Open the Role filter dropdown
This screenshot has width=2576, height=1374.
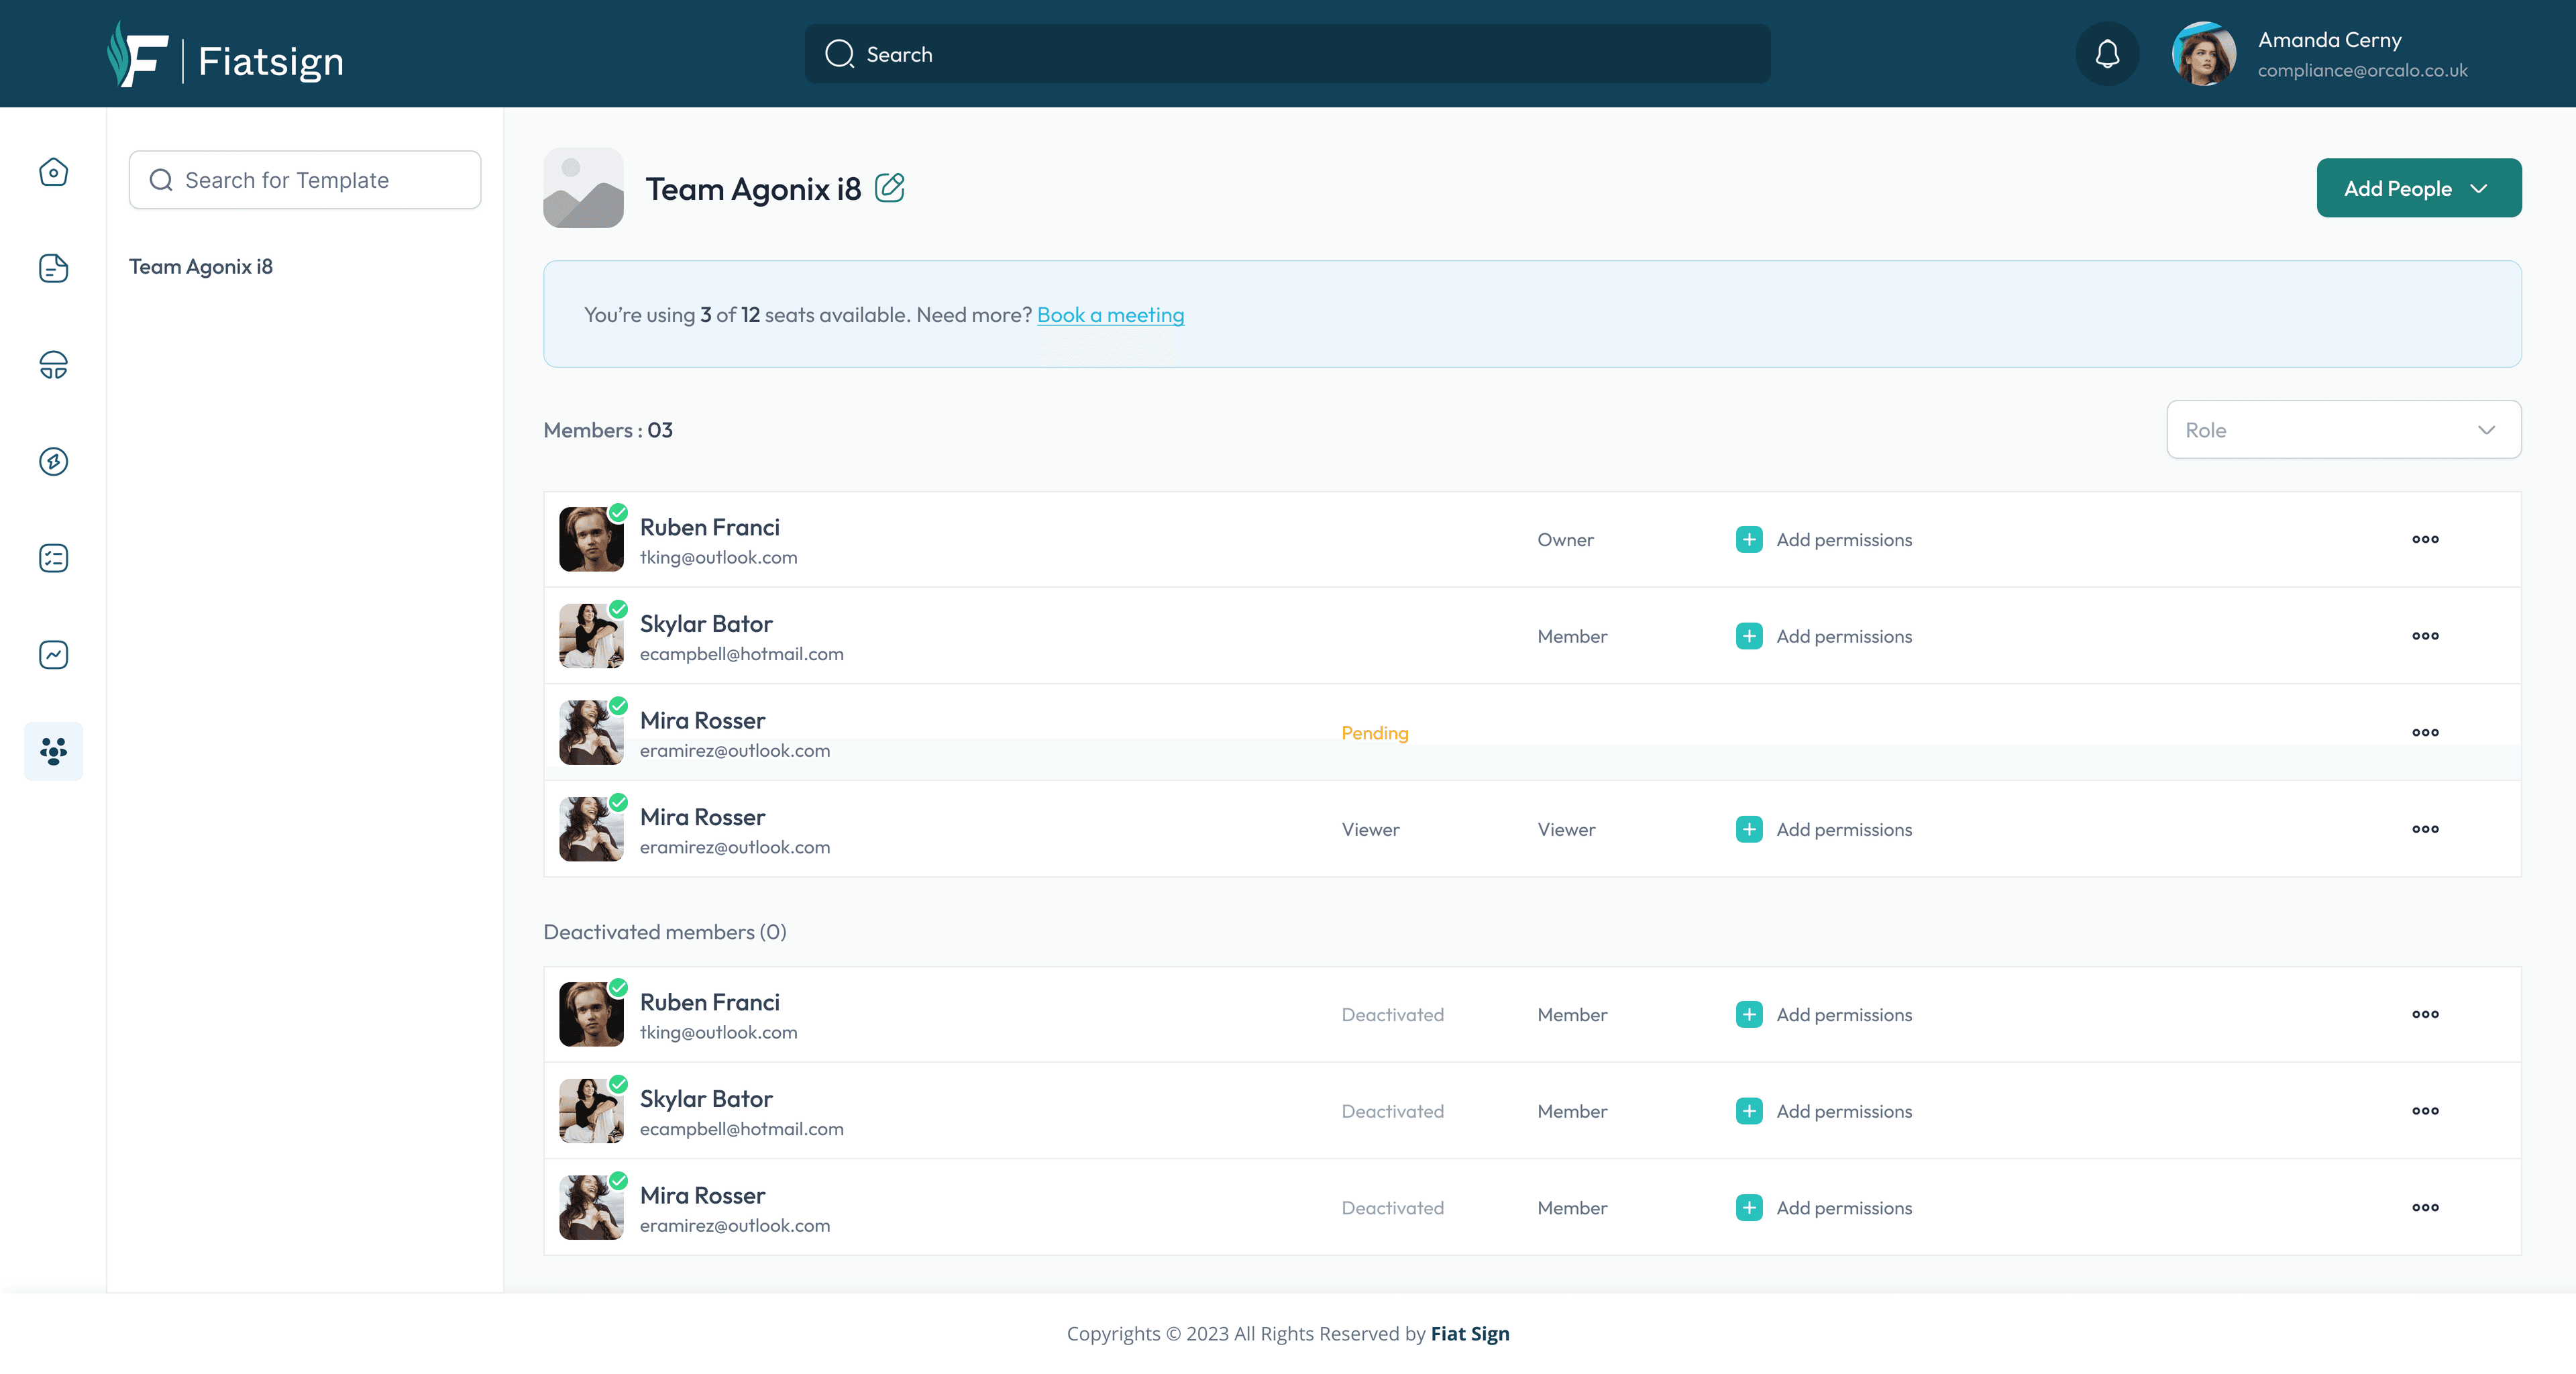pyautogui.click(x=2344, y=430)
